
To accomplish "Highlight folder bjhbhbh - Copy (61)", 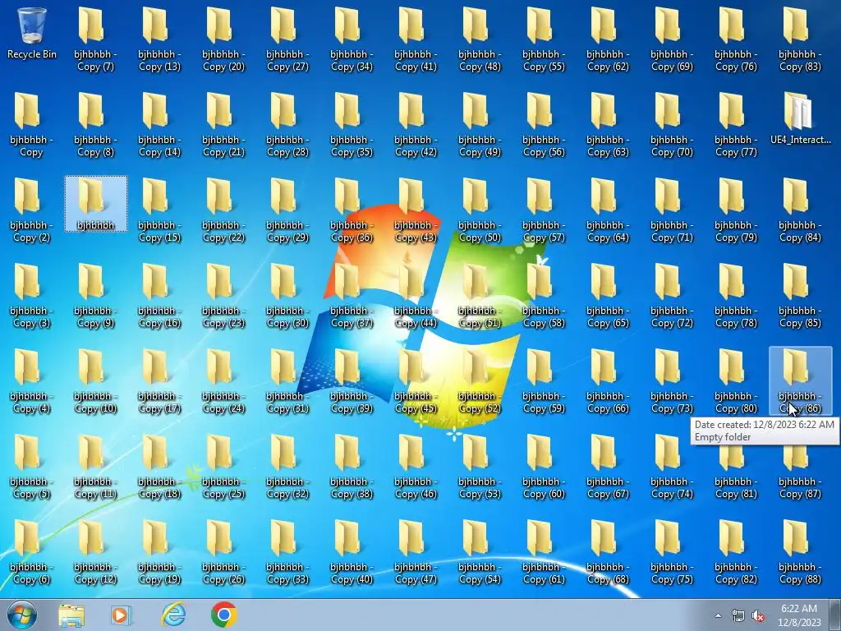I will pos(544,551).
